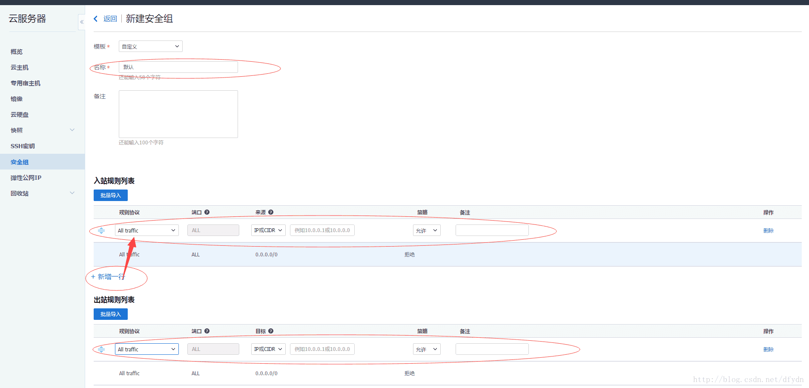Viewport: 809px width, 388px height.
Task: Open inbound 策略 允许 dropdown
Action: point(427,230)
